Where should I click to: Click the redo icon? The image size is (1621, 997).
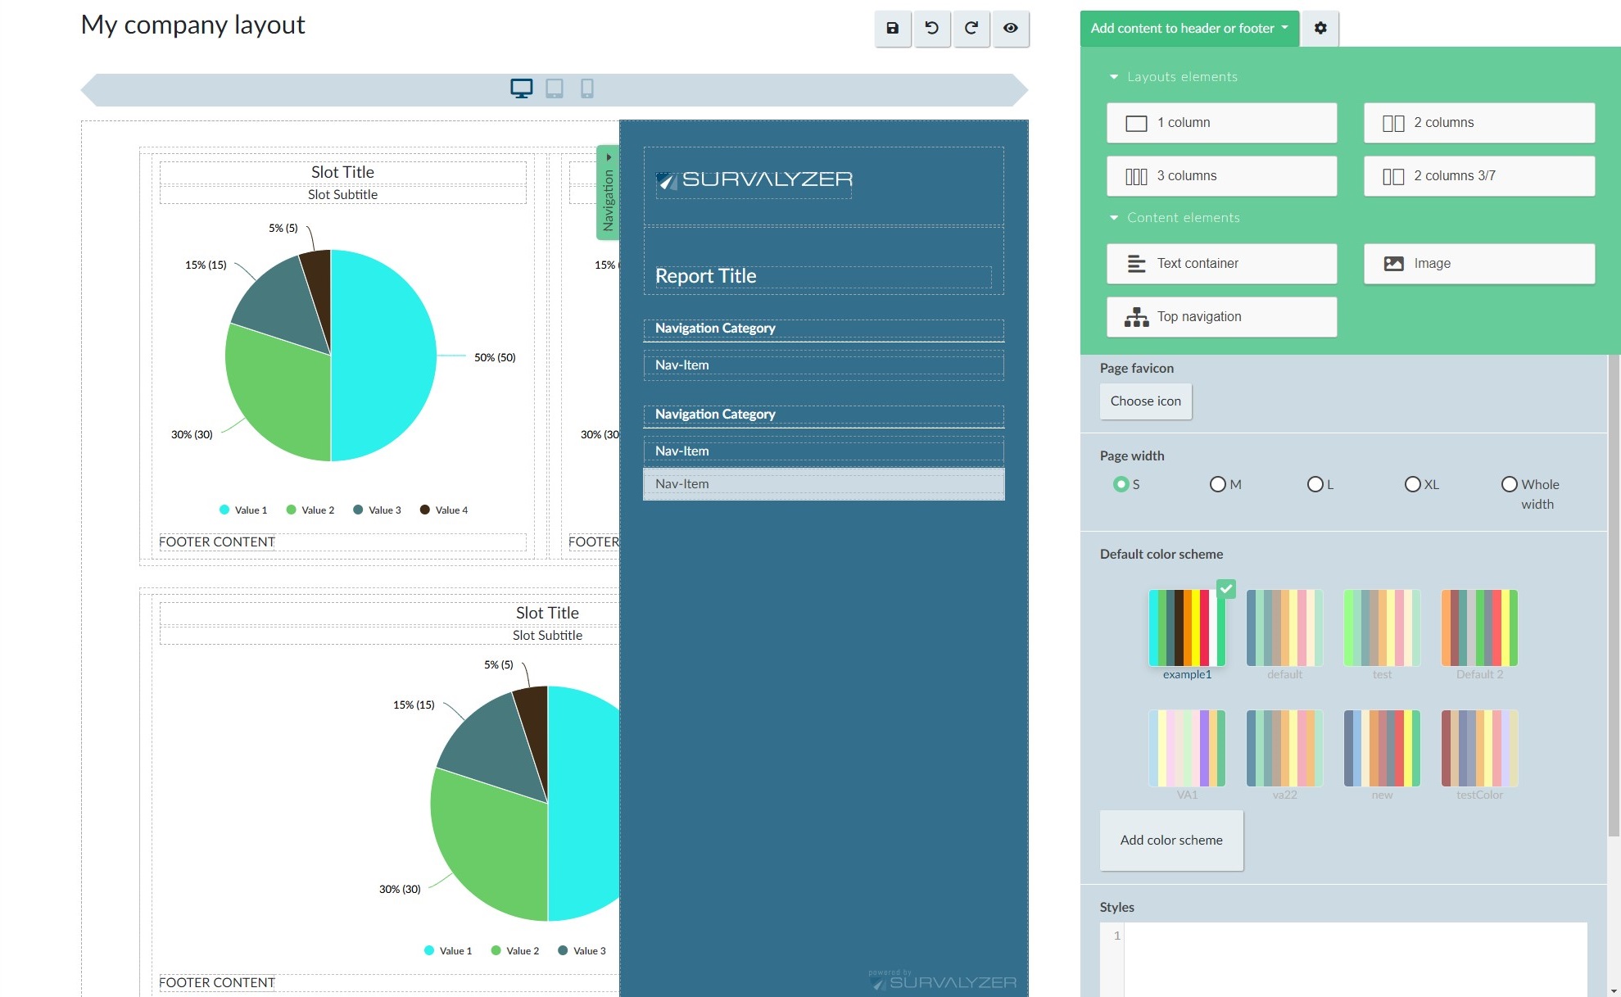point(971,29)
